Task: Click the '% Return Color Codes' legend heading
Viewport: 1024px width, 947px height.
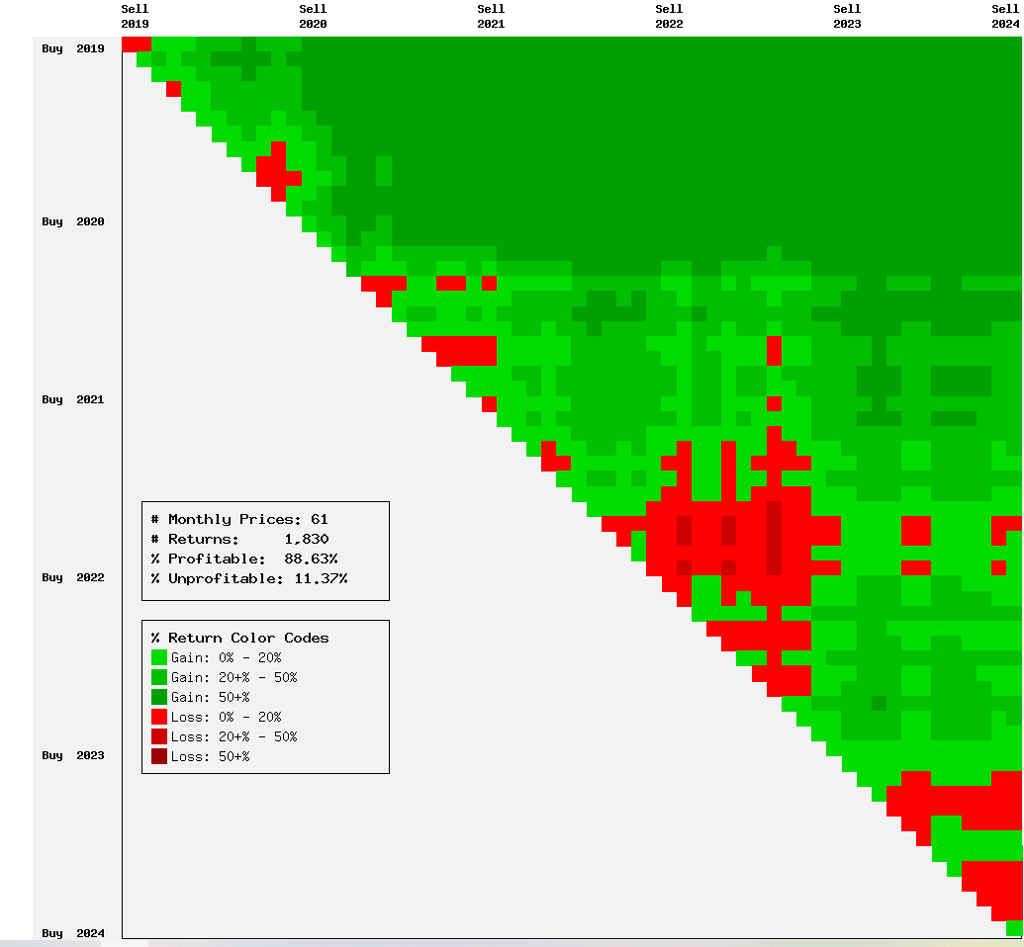Action: click(239, 638)
